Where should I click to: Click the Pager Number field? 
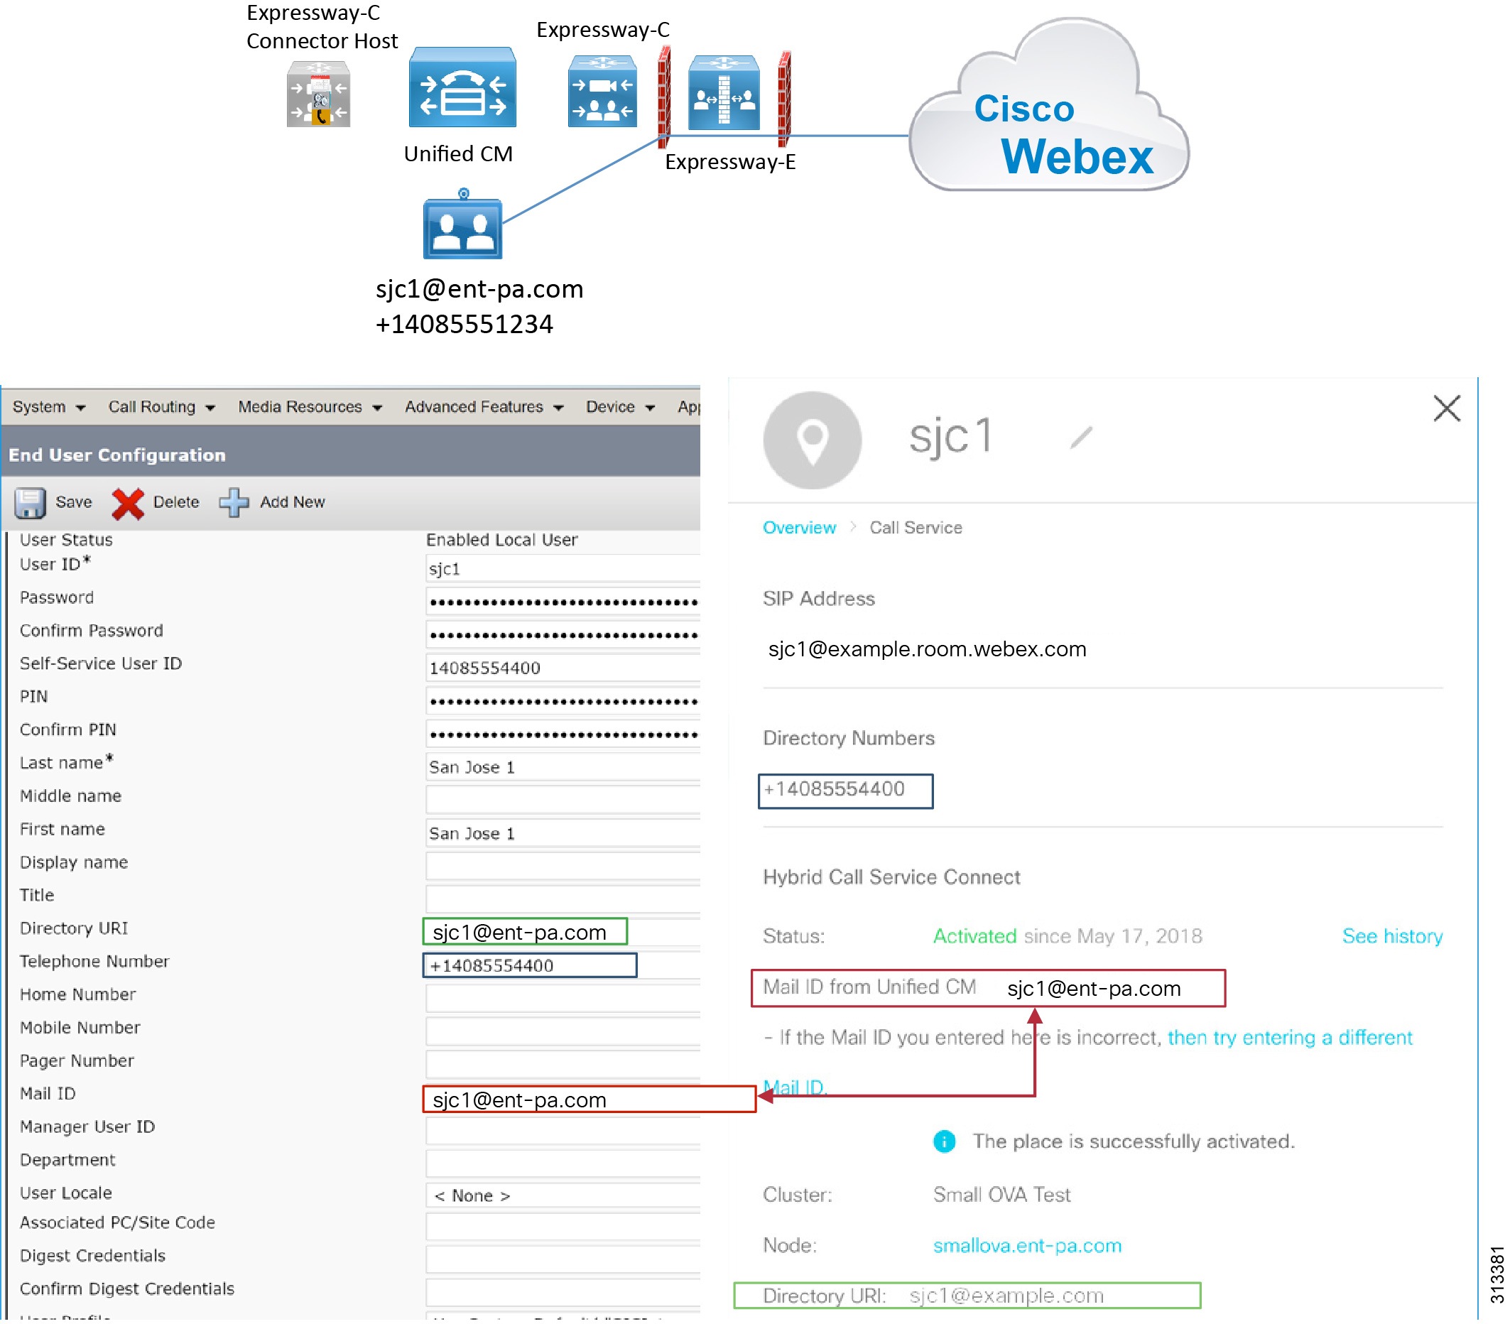pyautogui.click(x=563, y=1066)
